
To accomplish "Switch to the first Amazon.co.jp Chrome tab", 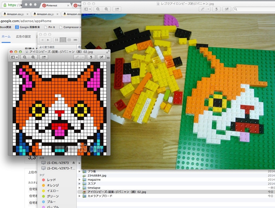I will 16,14.
